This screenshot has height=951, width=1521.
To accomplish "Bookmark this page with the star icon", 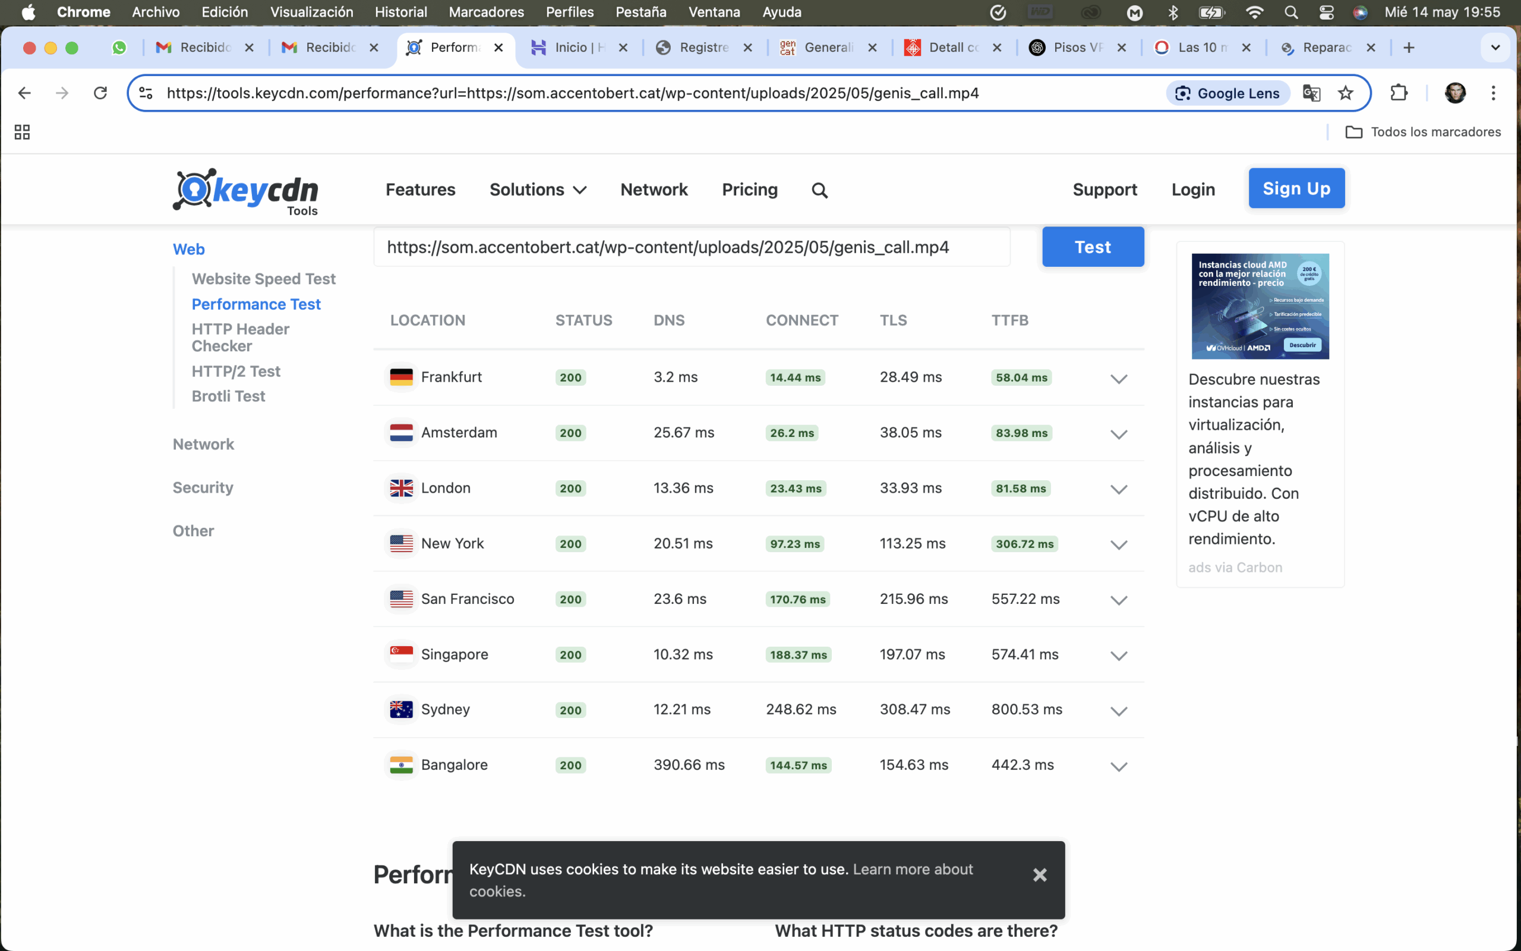I will pyautogui.click(x=1345, y=93).
